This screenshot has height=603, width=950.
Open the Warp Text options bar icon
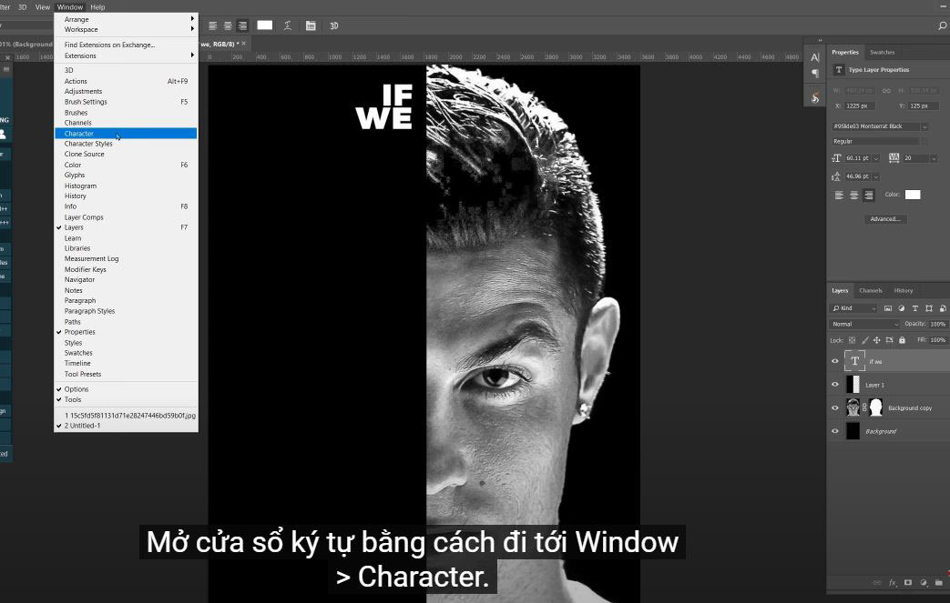point(288,25)
